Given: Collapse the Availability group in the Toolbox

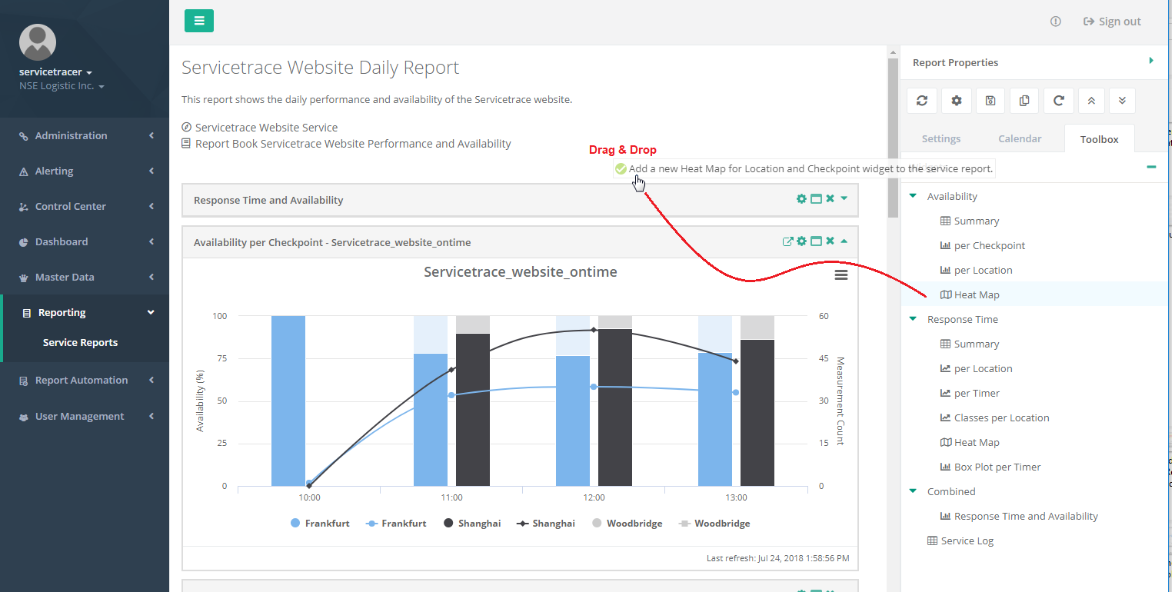Looking at the screenshot, I should point(913,195).
